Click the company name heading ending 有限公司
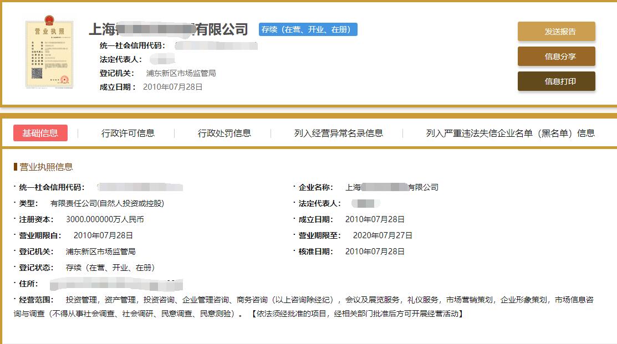Image resolution: width=617 pixels, height=344 pixels. 169,29
